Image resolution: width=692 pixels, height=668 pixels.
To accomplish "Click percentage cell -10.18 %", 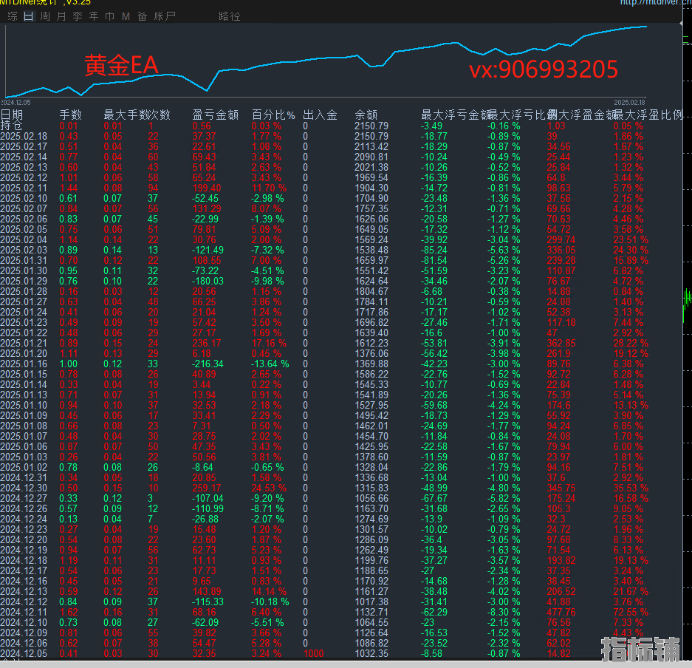I will (270, 601).
